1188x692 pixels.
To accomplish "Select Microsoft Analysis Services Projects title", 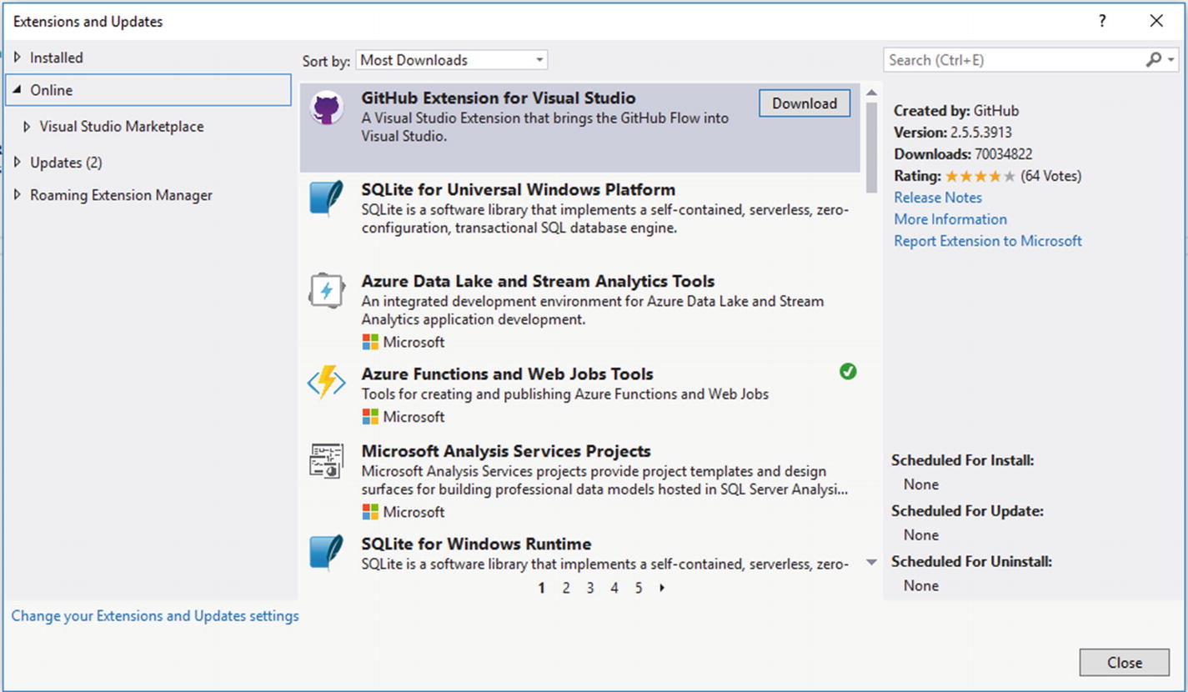I will click(x=506, y=452).
